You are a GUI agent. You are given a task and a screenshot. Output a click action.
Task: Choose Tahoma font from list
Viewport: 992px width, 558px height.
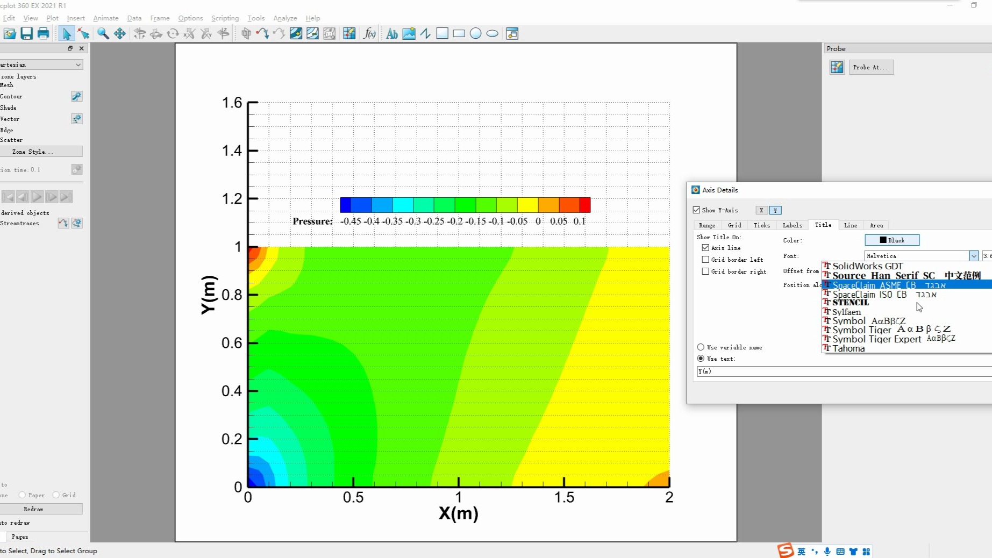[907, 348]
